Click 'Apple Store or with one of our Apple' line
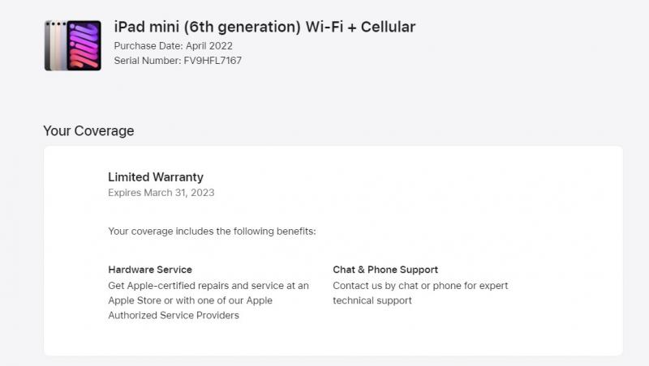The height and width of the screenshot is (366, 649). (x=190, y=300)
